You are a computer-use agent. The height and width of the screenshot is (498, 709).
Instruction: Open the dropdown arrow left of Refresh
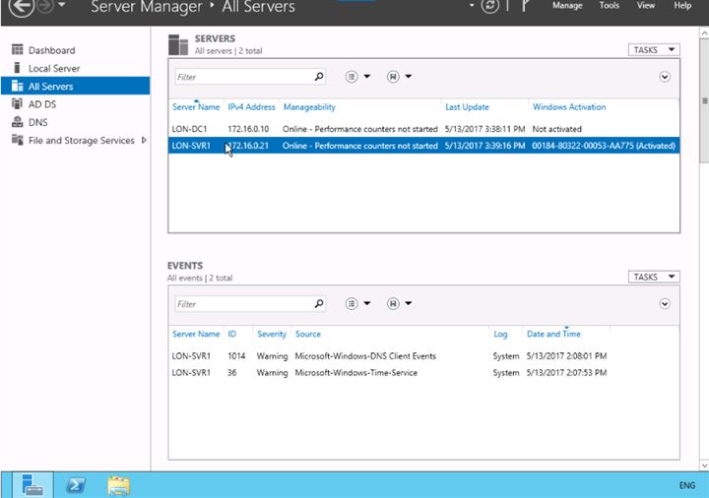pos(472,6)
